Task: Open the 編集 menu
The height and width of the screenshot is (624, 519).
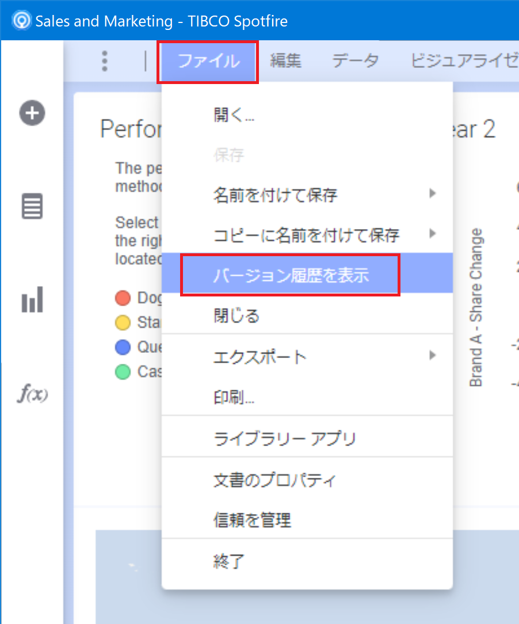Action: (285, 61)
